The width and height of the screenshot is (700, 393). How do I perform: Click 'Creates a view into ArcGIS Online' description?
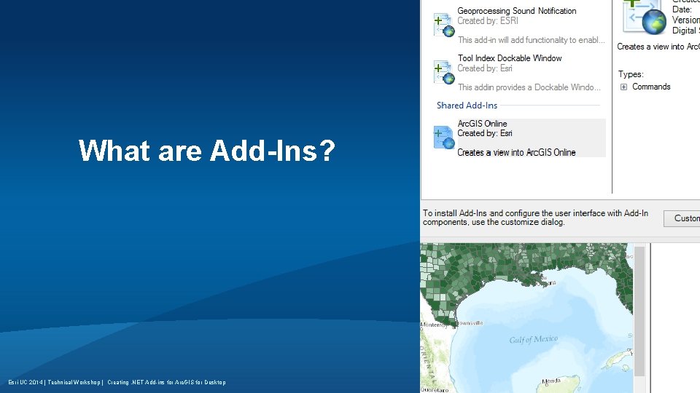(x=516, y=152)
